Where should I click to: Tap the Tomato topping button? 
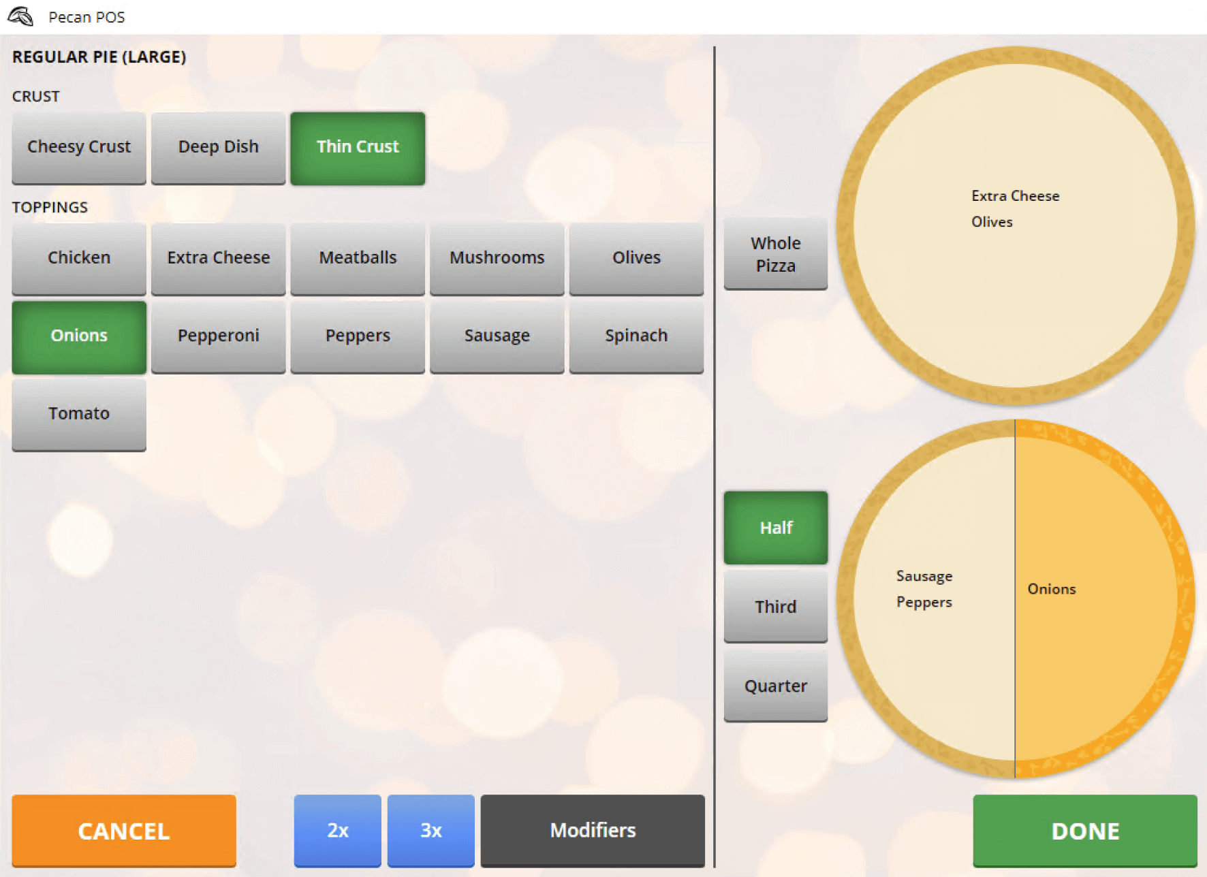point(79,414)
